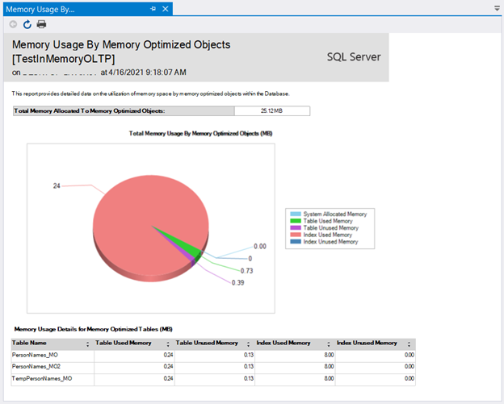Click Table Unused Memory 0.13 for PersonNames_MO2
Image resolution: width=504 pixels, height=404 pixels.
click(x=249, y=366)
